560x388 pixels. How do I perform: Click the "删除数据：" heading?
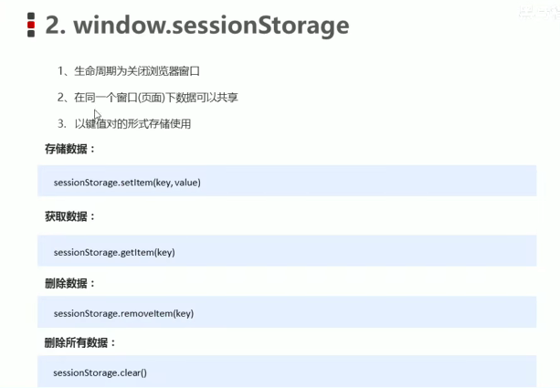[x=70, y=284]
